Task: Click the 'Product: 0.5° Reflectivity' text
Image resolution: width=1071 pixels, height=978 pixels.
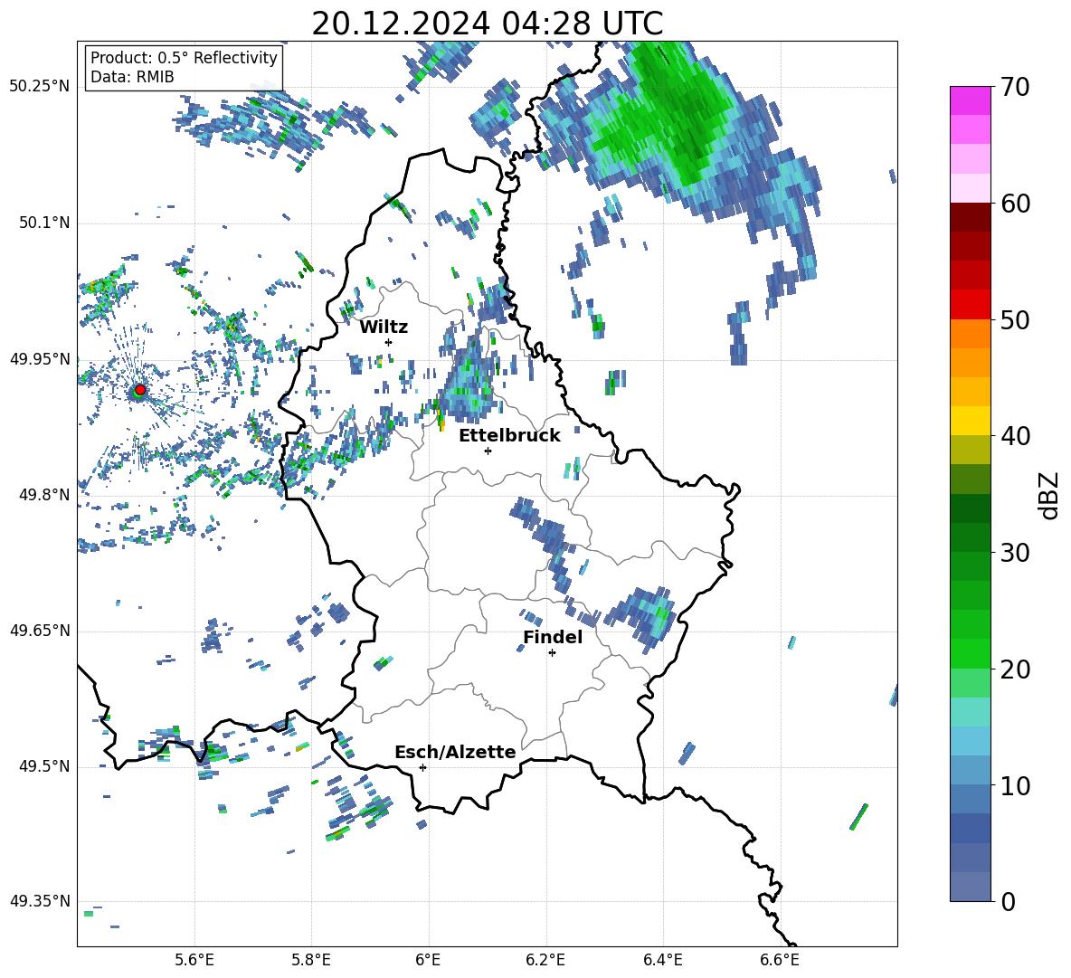Action: pos(184,58)
